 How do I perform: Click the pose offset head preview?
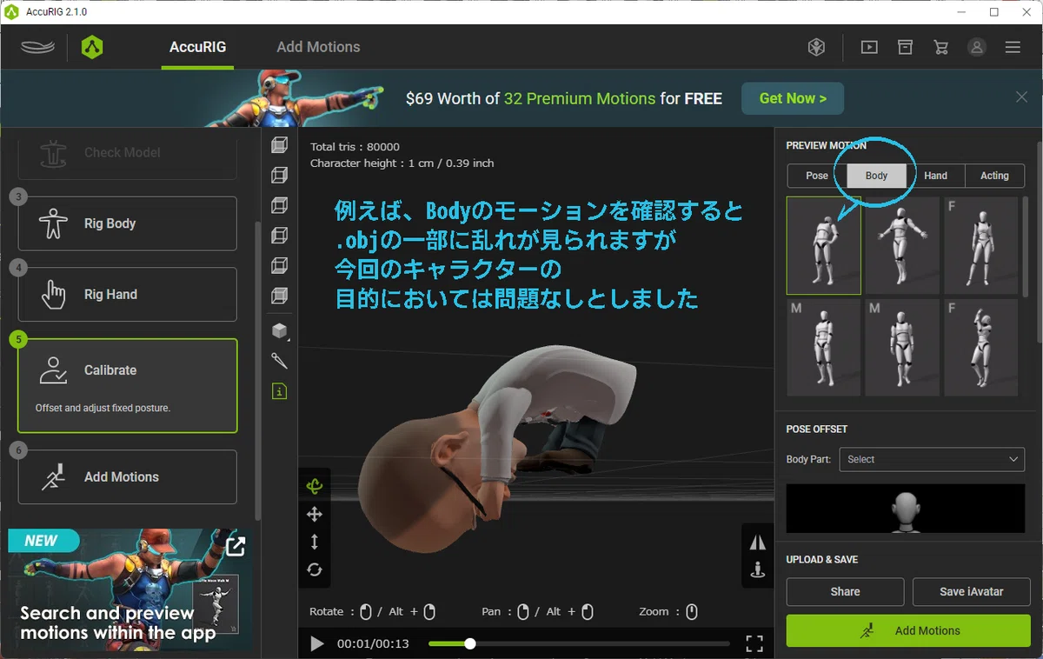point(906,509)
